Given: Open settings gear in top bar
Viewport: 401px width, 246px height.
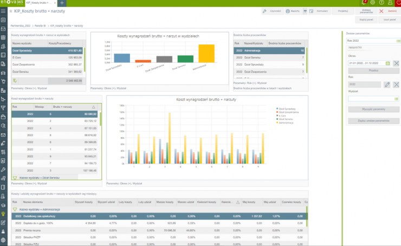Looking at the screenshot, I should tap(372, 3).
